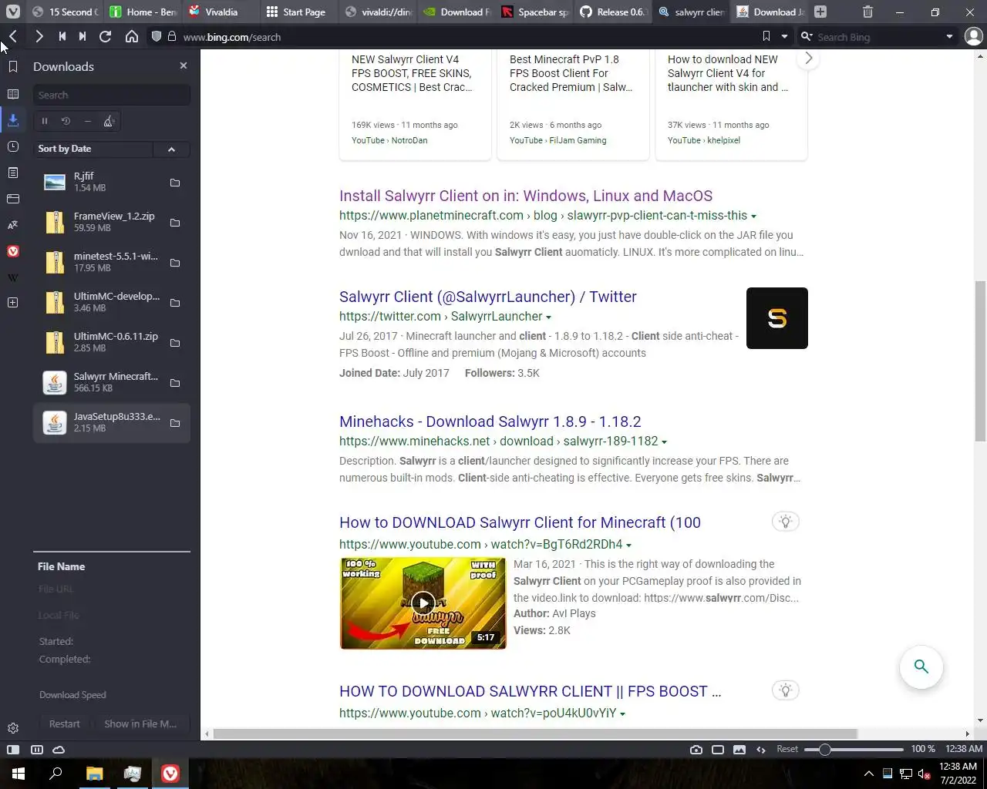Open page actions code icon
Viewport: 987px width, 789px height.
point(761,750)
